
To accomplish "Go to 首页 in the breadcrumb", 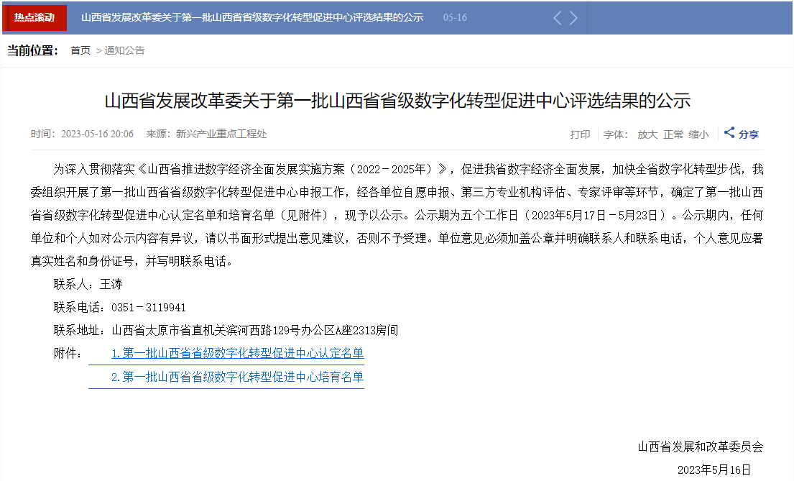I will [x=80, y=50].
